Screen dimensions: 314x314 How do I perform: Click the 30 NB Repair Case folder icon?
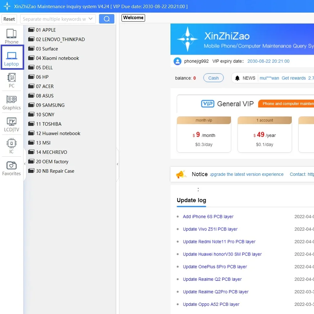pyautogui.click(x=31, y=171)
